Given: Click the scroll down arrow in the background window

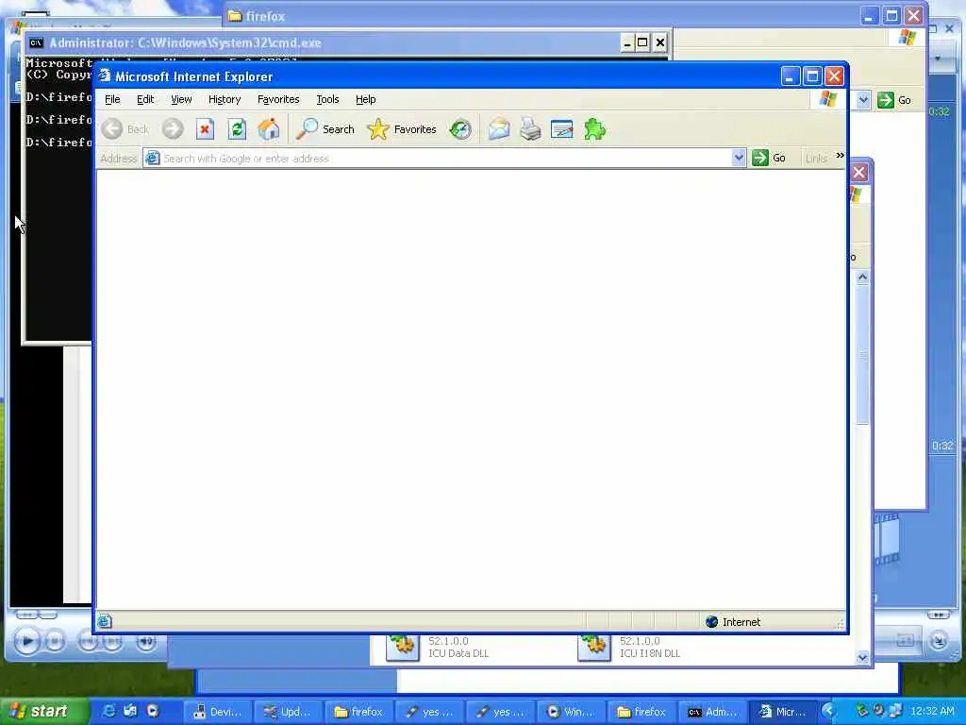Looking at the screenshot, I should pos(862,657).
